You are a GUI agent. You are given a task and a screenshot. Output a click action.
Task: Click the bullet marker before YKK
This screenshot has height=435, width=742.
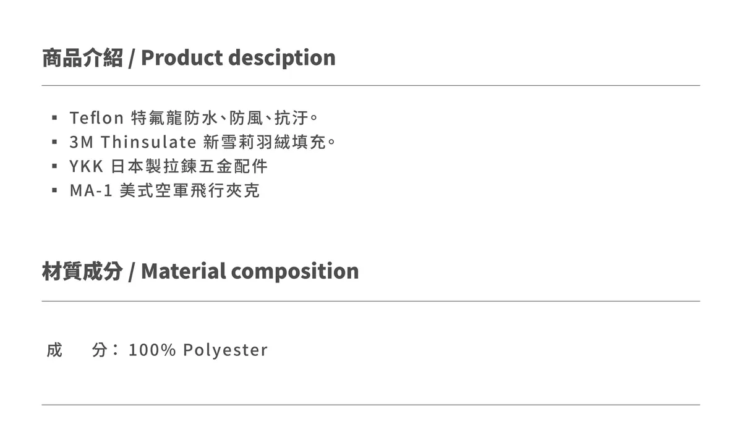(55, 166)
